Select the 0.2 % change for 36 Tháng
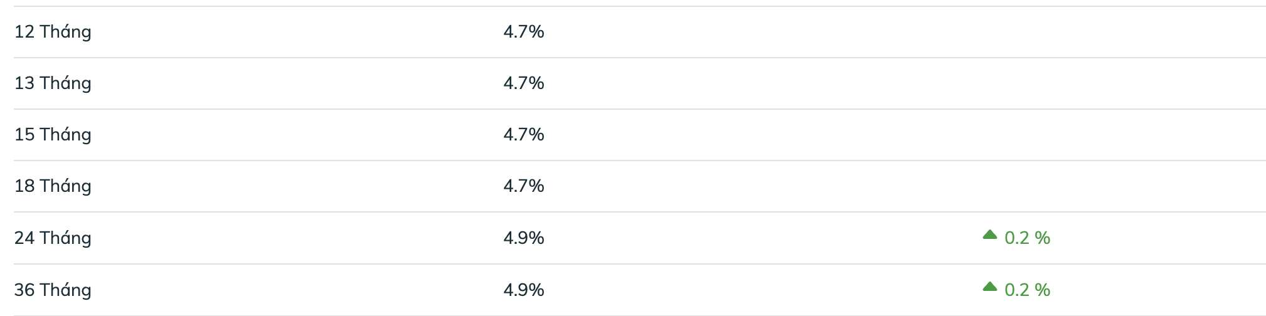 tap(1027, 290)
